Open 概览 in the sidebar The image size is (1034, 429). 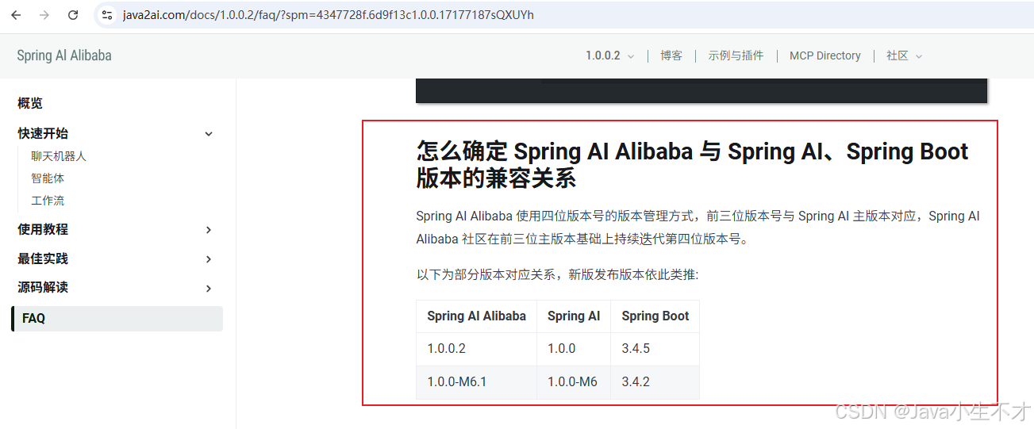pyautogui.click(x=30, y=103)
